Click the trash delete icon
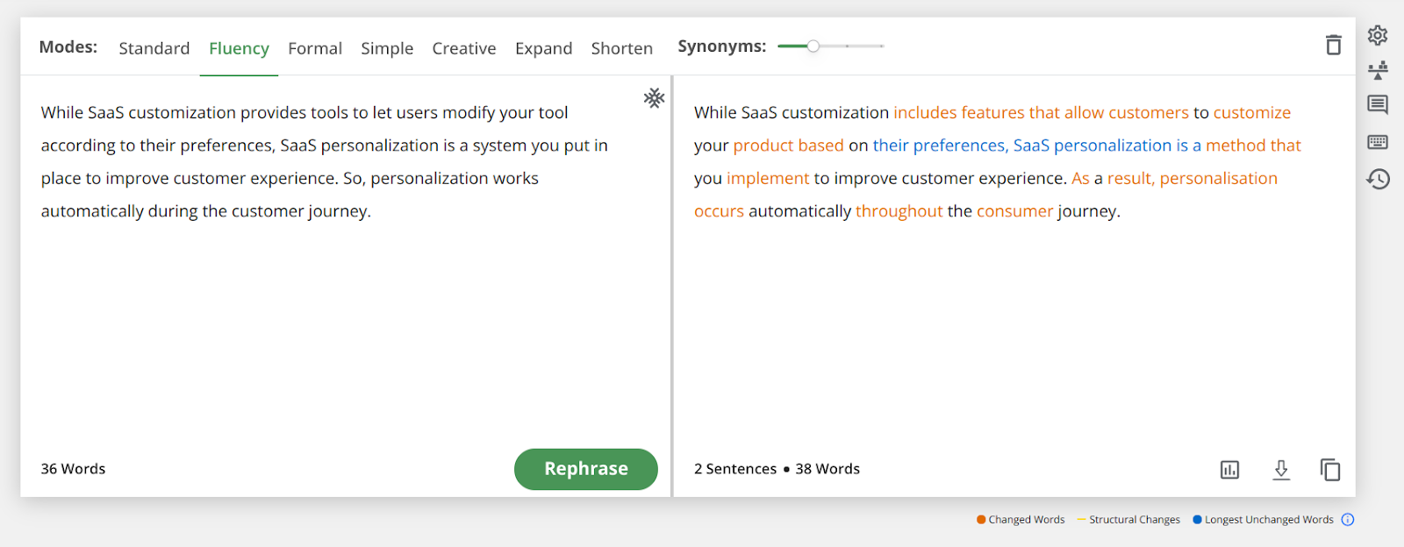Screen dimensions: 1404x547 point(1333,45)
